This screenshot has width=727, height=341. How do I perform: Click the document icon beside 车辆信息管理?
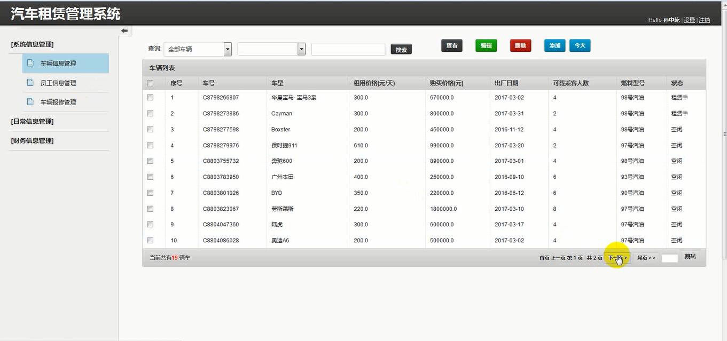[30, 63]
